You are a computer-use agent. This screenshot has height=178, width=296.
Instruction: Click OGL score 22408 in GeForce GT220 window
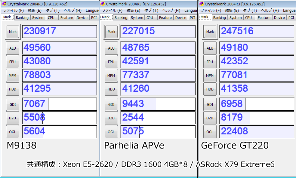pyautogui.click(x=257, y=132)
